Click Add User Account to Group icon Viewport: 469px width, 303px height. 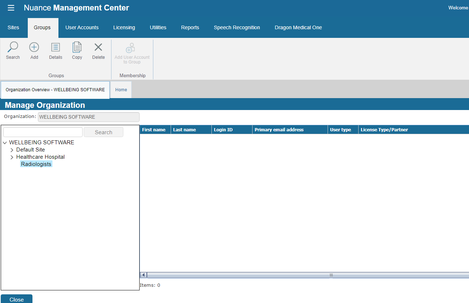click(130, 48)
